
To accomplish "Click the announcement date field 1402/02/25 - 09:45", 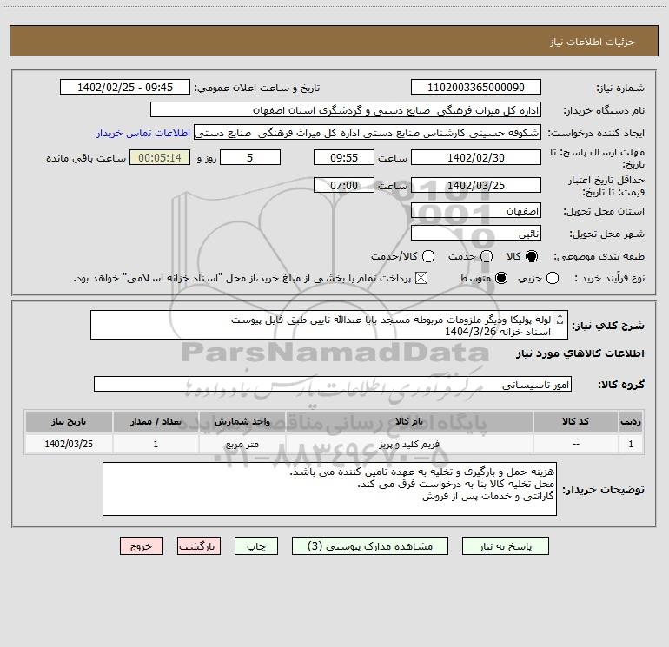I will (x=125, y=87).
